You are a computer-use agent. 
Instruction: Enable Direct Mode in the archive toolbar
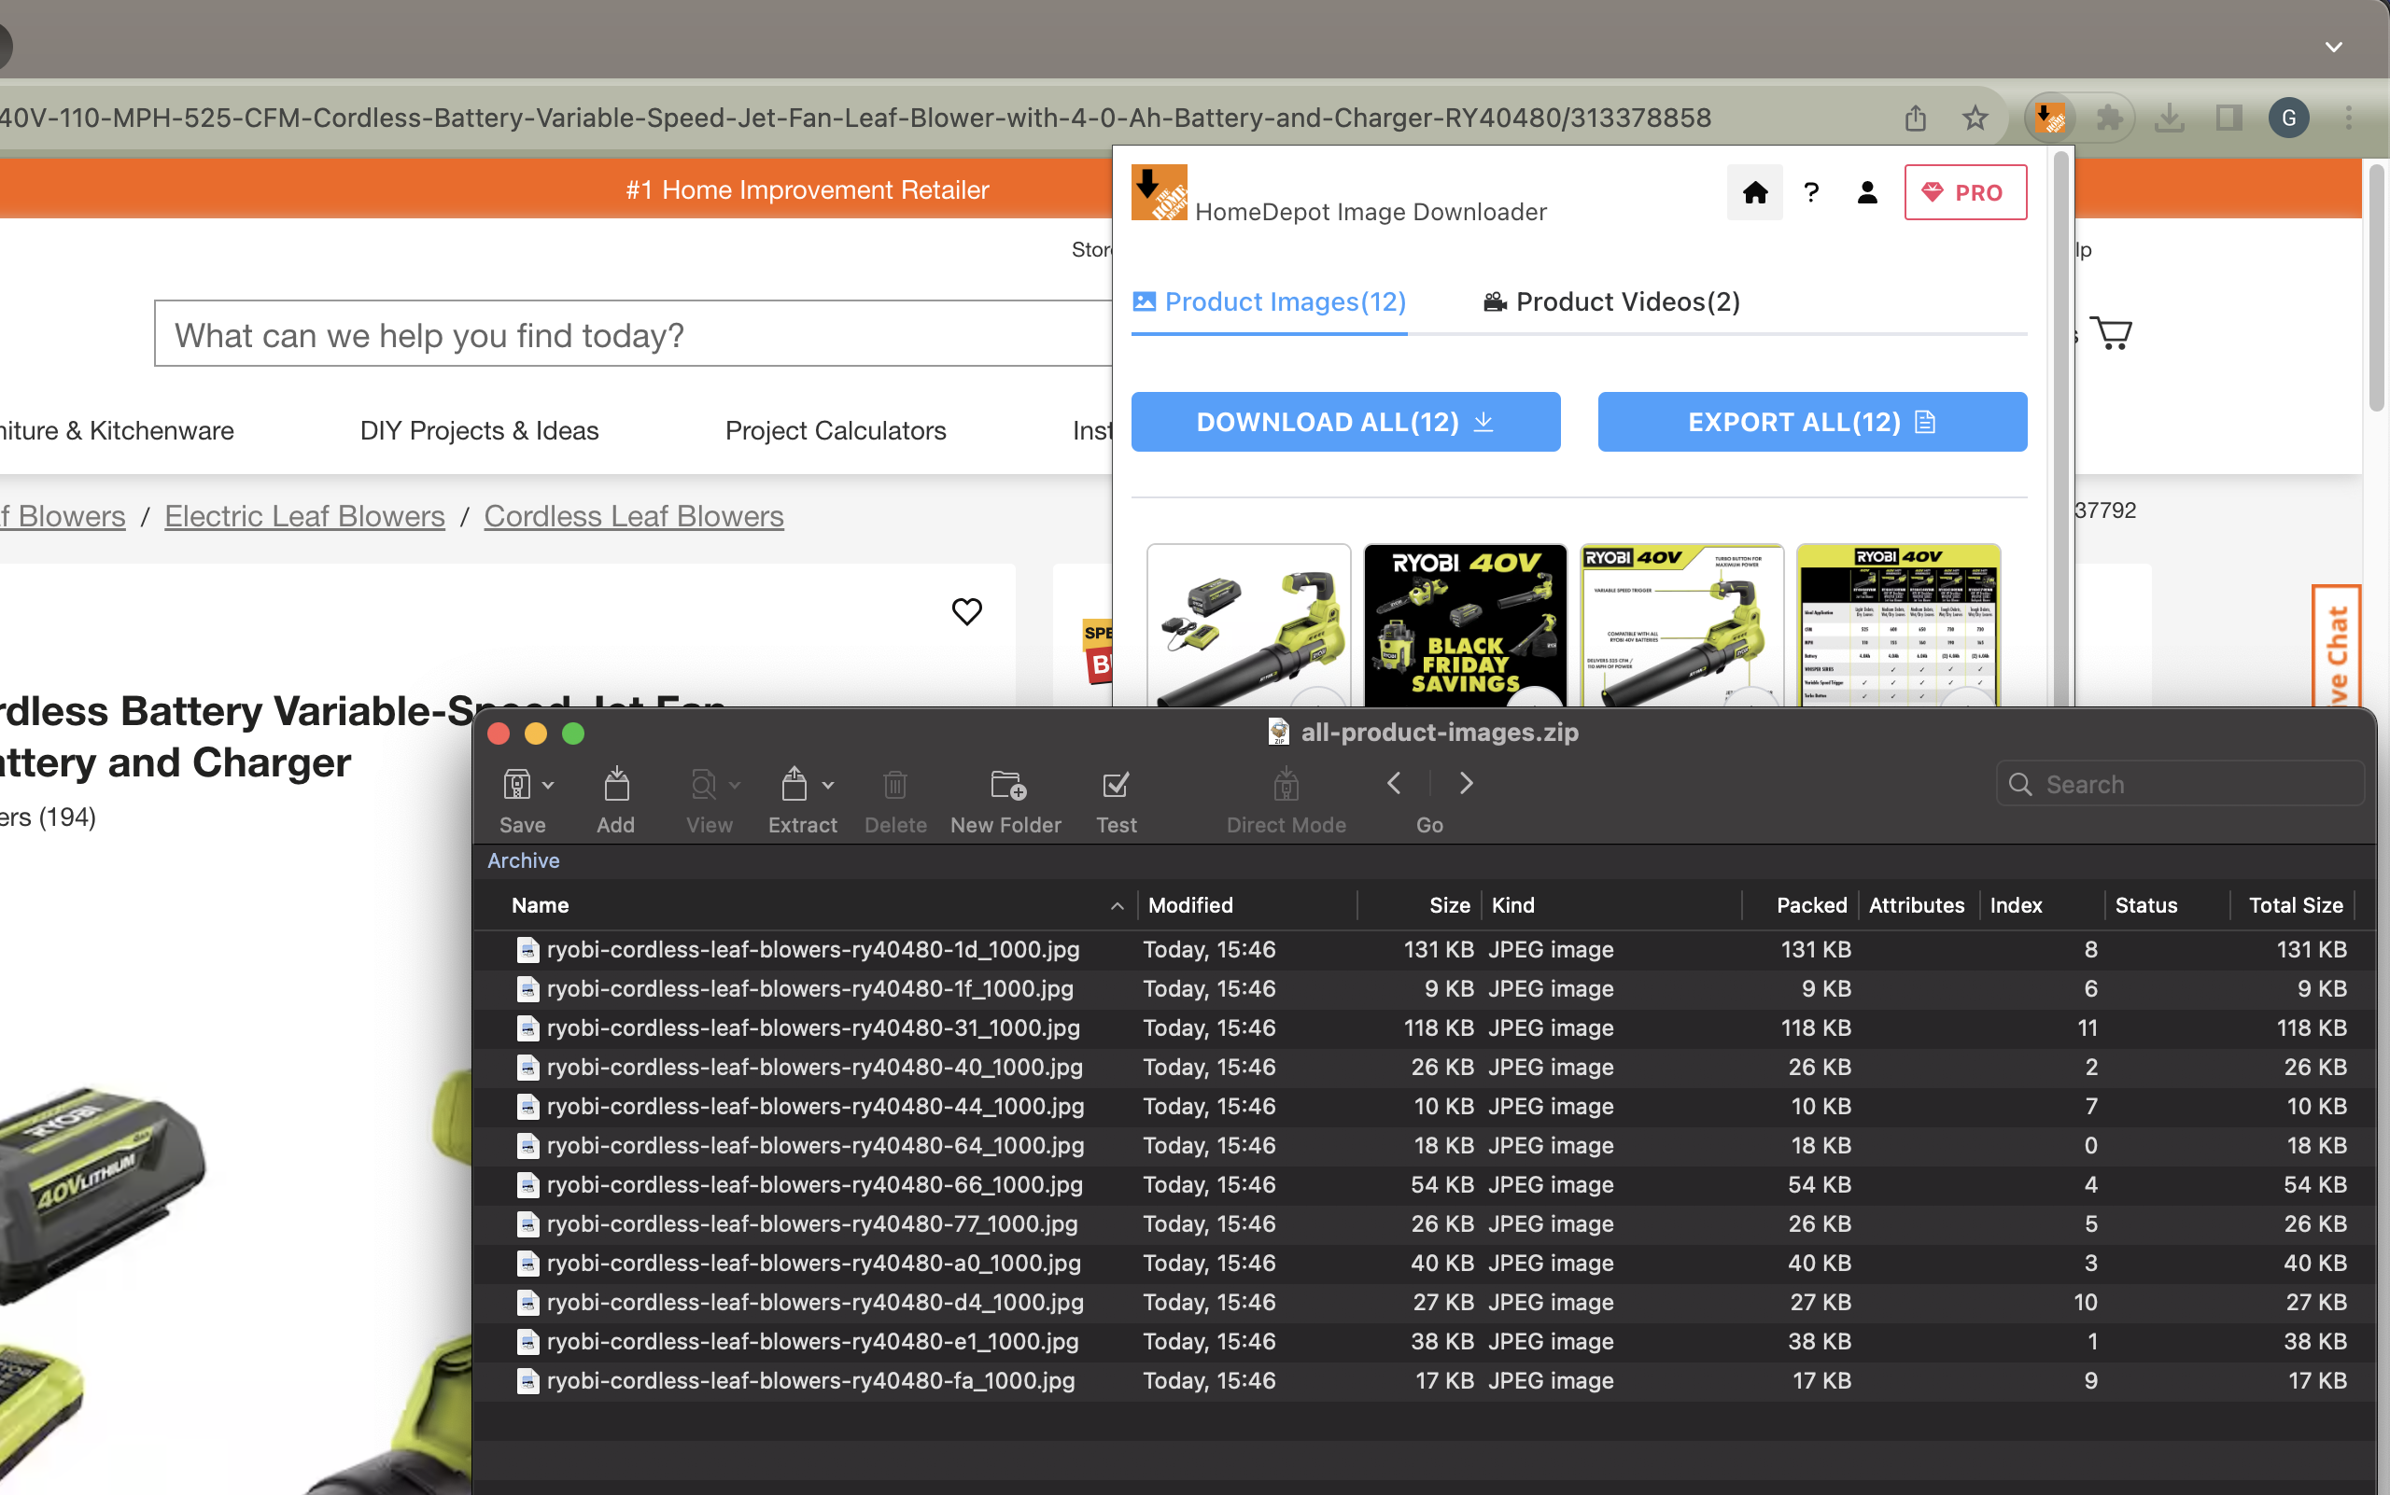click(x=1284, y=783)
